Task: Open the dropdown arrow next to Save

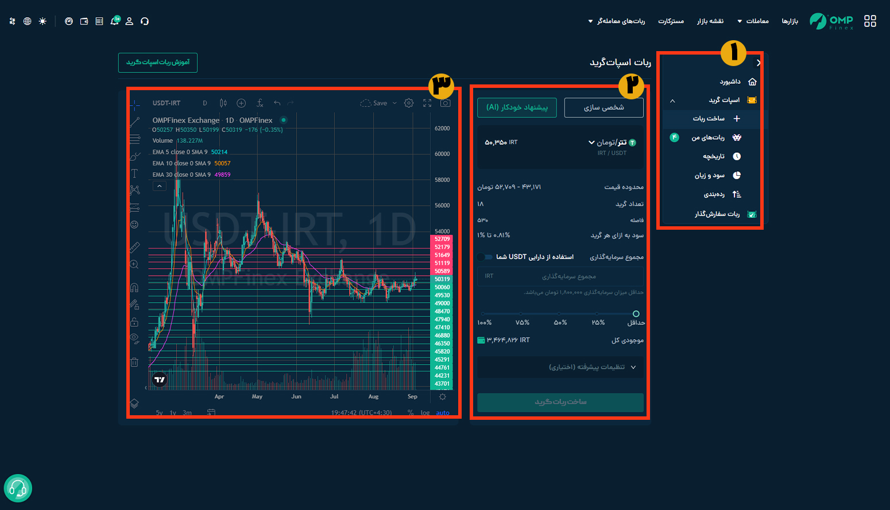Action: (x=394, y=103)
